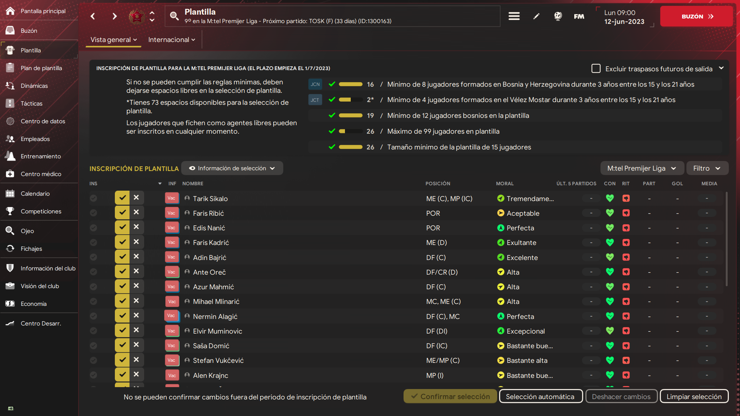Click the pencil edit icon

[x=536, y=16]
